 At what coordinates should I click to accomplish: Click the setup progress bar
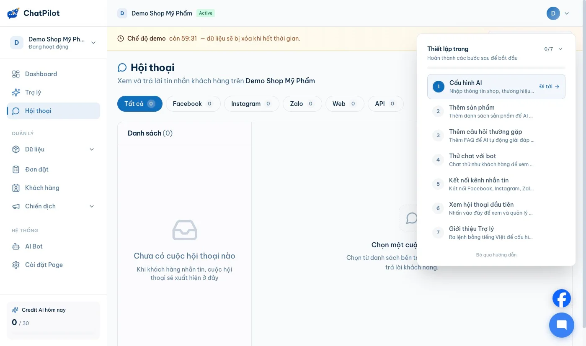[x=496, y=68]
